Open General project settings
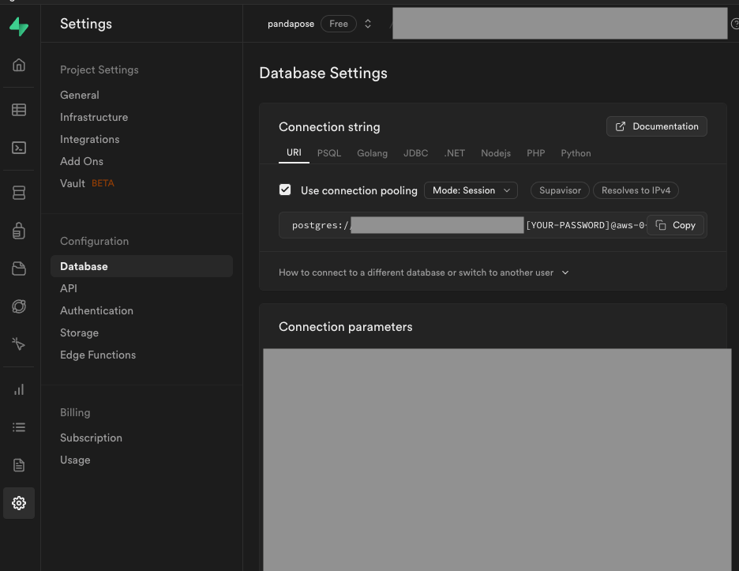The width and height of the screenshot is (739, 571). click(x=80, y=95)
